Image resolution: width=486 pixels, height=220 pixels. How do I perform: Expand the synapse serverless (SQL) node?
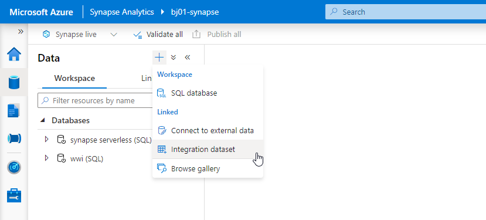click(47, 139)
